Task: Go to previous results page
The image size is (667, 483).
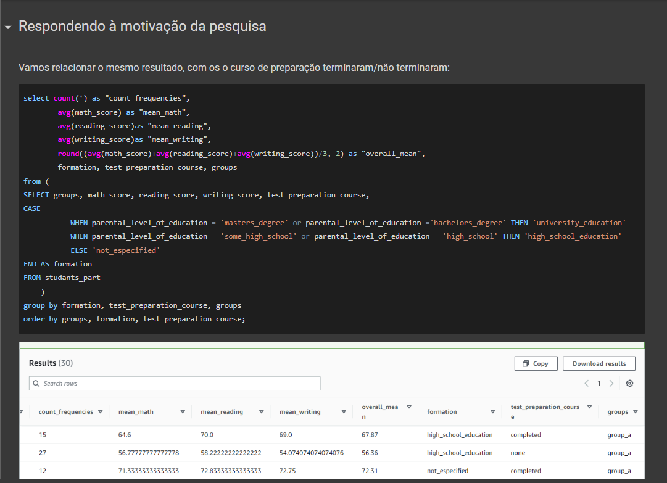Action: [587, 383]
